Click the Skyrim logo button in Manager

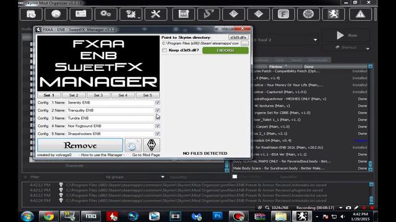[x=152, y=146]
